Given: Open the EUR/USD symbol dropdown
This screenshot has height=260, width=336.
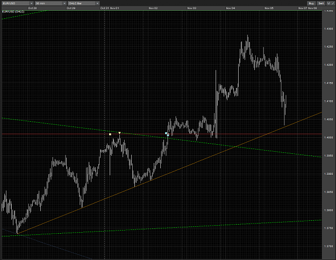Looking at the screenshot, I should click(x=18, y=3).
